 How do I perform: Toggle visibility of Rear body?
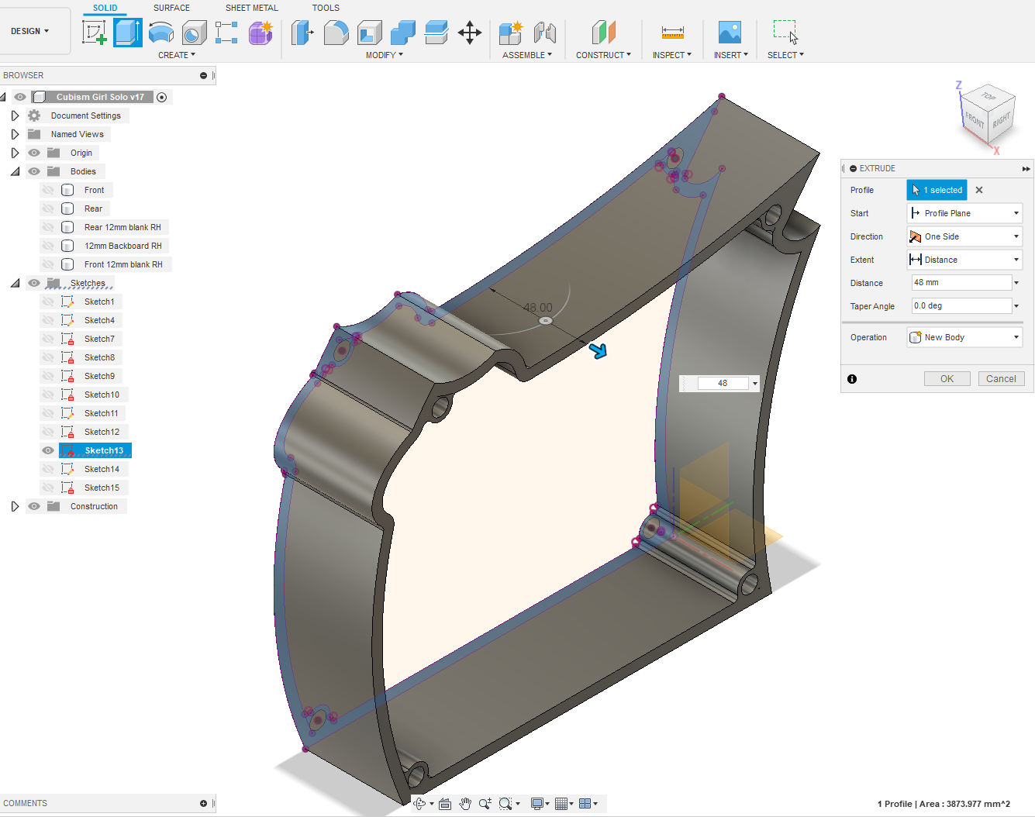point(48,209)
